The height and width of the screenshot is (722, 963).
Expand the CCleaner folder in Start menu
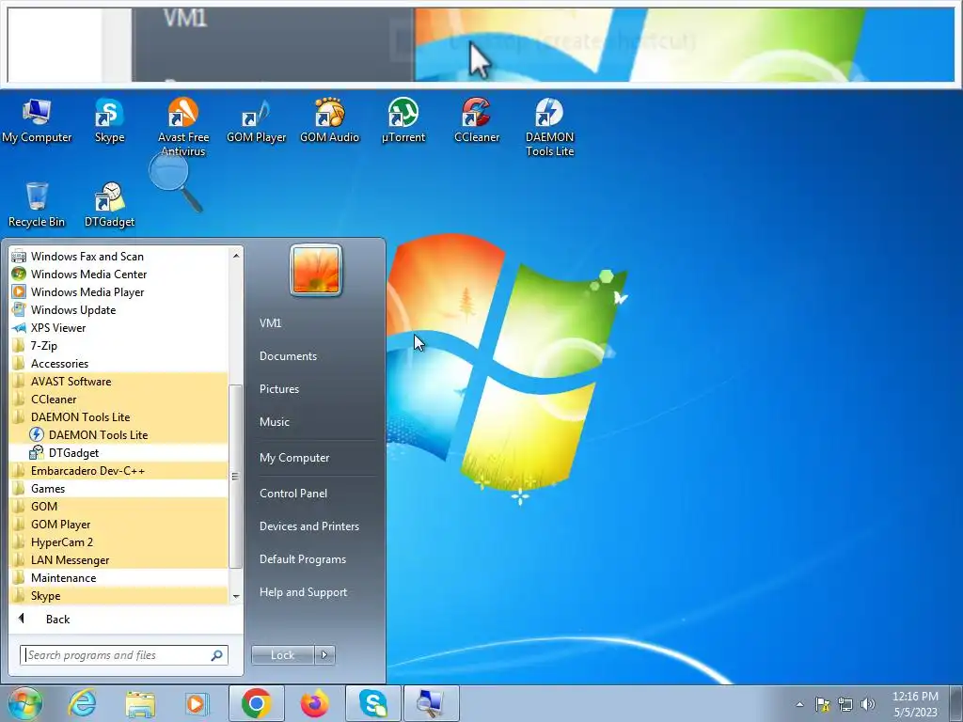pyautogui.click(x=119, y=399)
